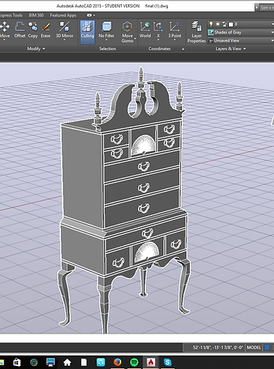The image size is (274, 369).
Task: Click the Coordinates panel dialog launcher arrow
Action: pyautogui.click(x=183, y=49)
